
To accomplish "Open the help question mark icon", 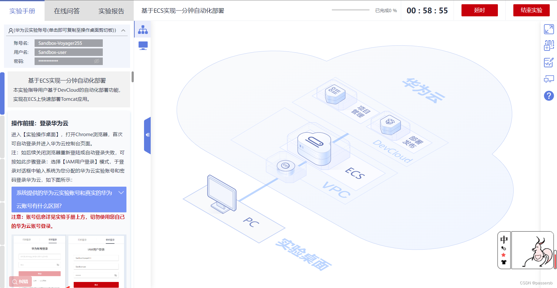I will tap(549, 96).
